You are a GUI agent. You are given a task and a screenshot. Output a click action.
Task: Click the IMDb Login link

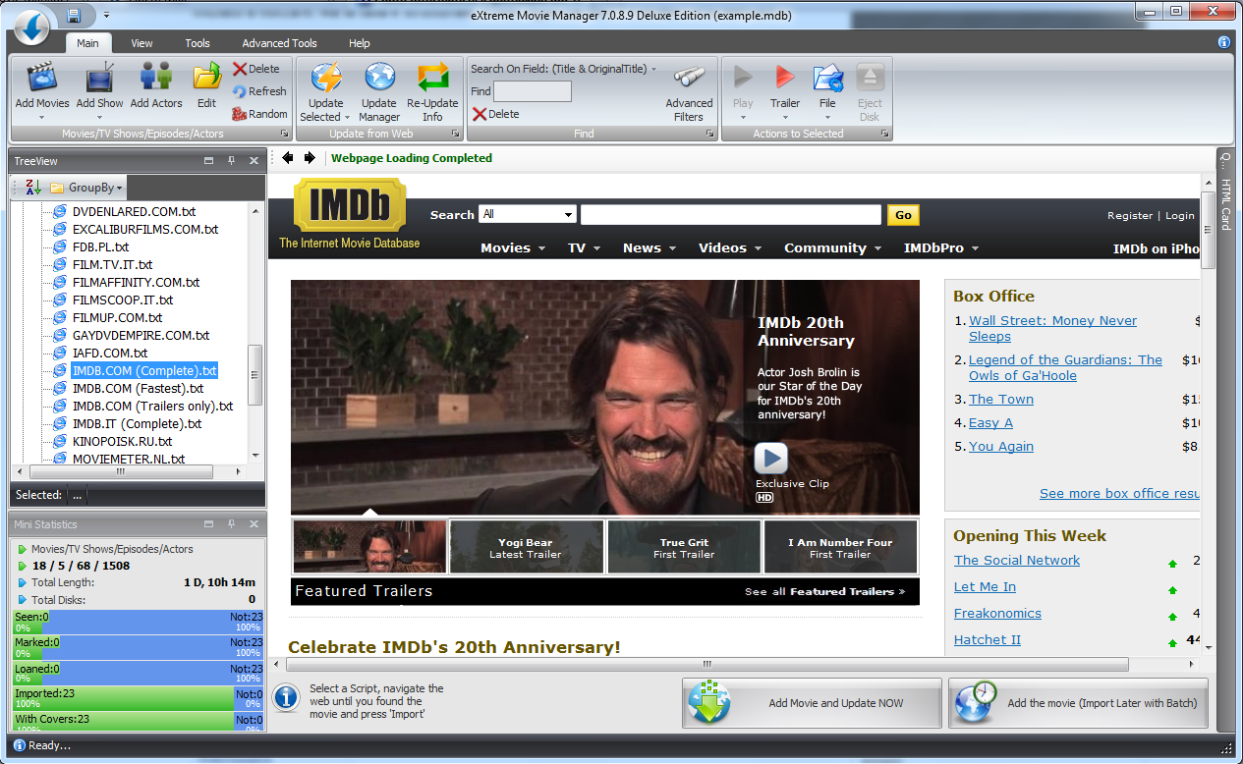[1180, 215]
